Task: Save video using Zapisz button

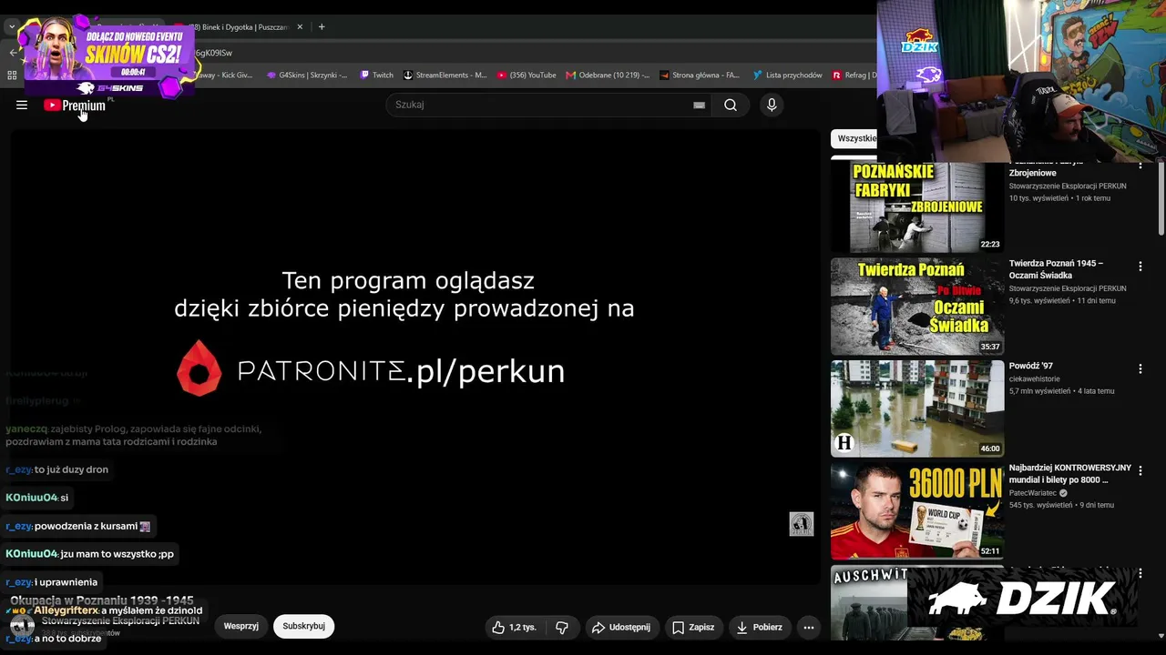Action: pos(693,627)
